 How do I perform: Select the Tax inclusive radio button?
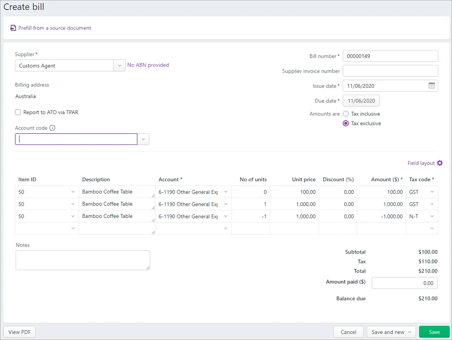click(x=347, y=113)
